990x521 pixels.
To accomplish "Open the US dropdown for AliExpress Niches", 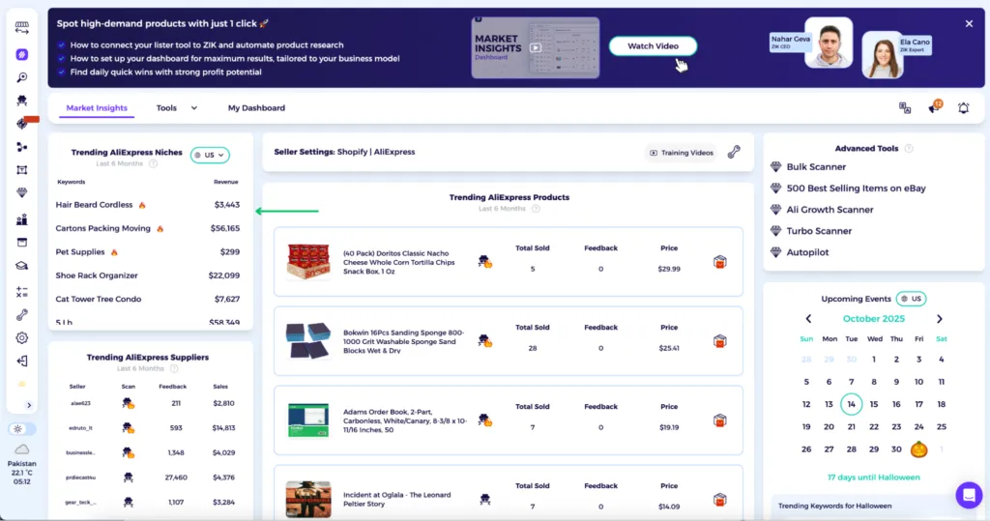I will pos(210,155).
